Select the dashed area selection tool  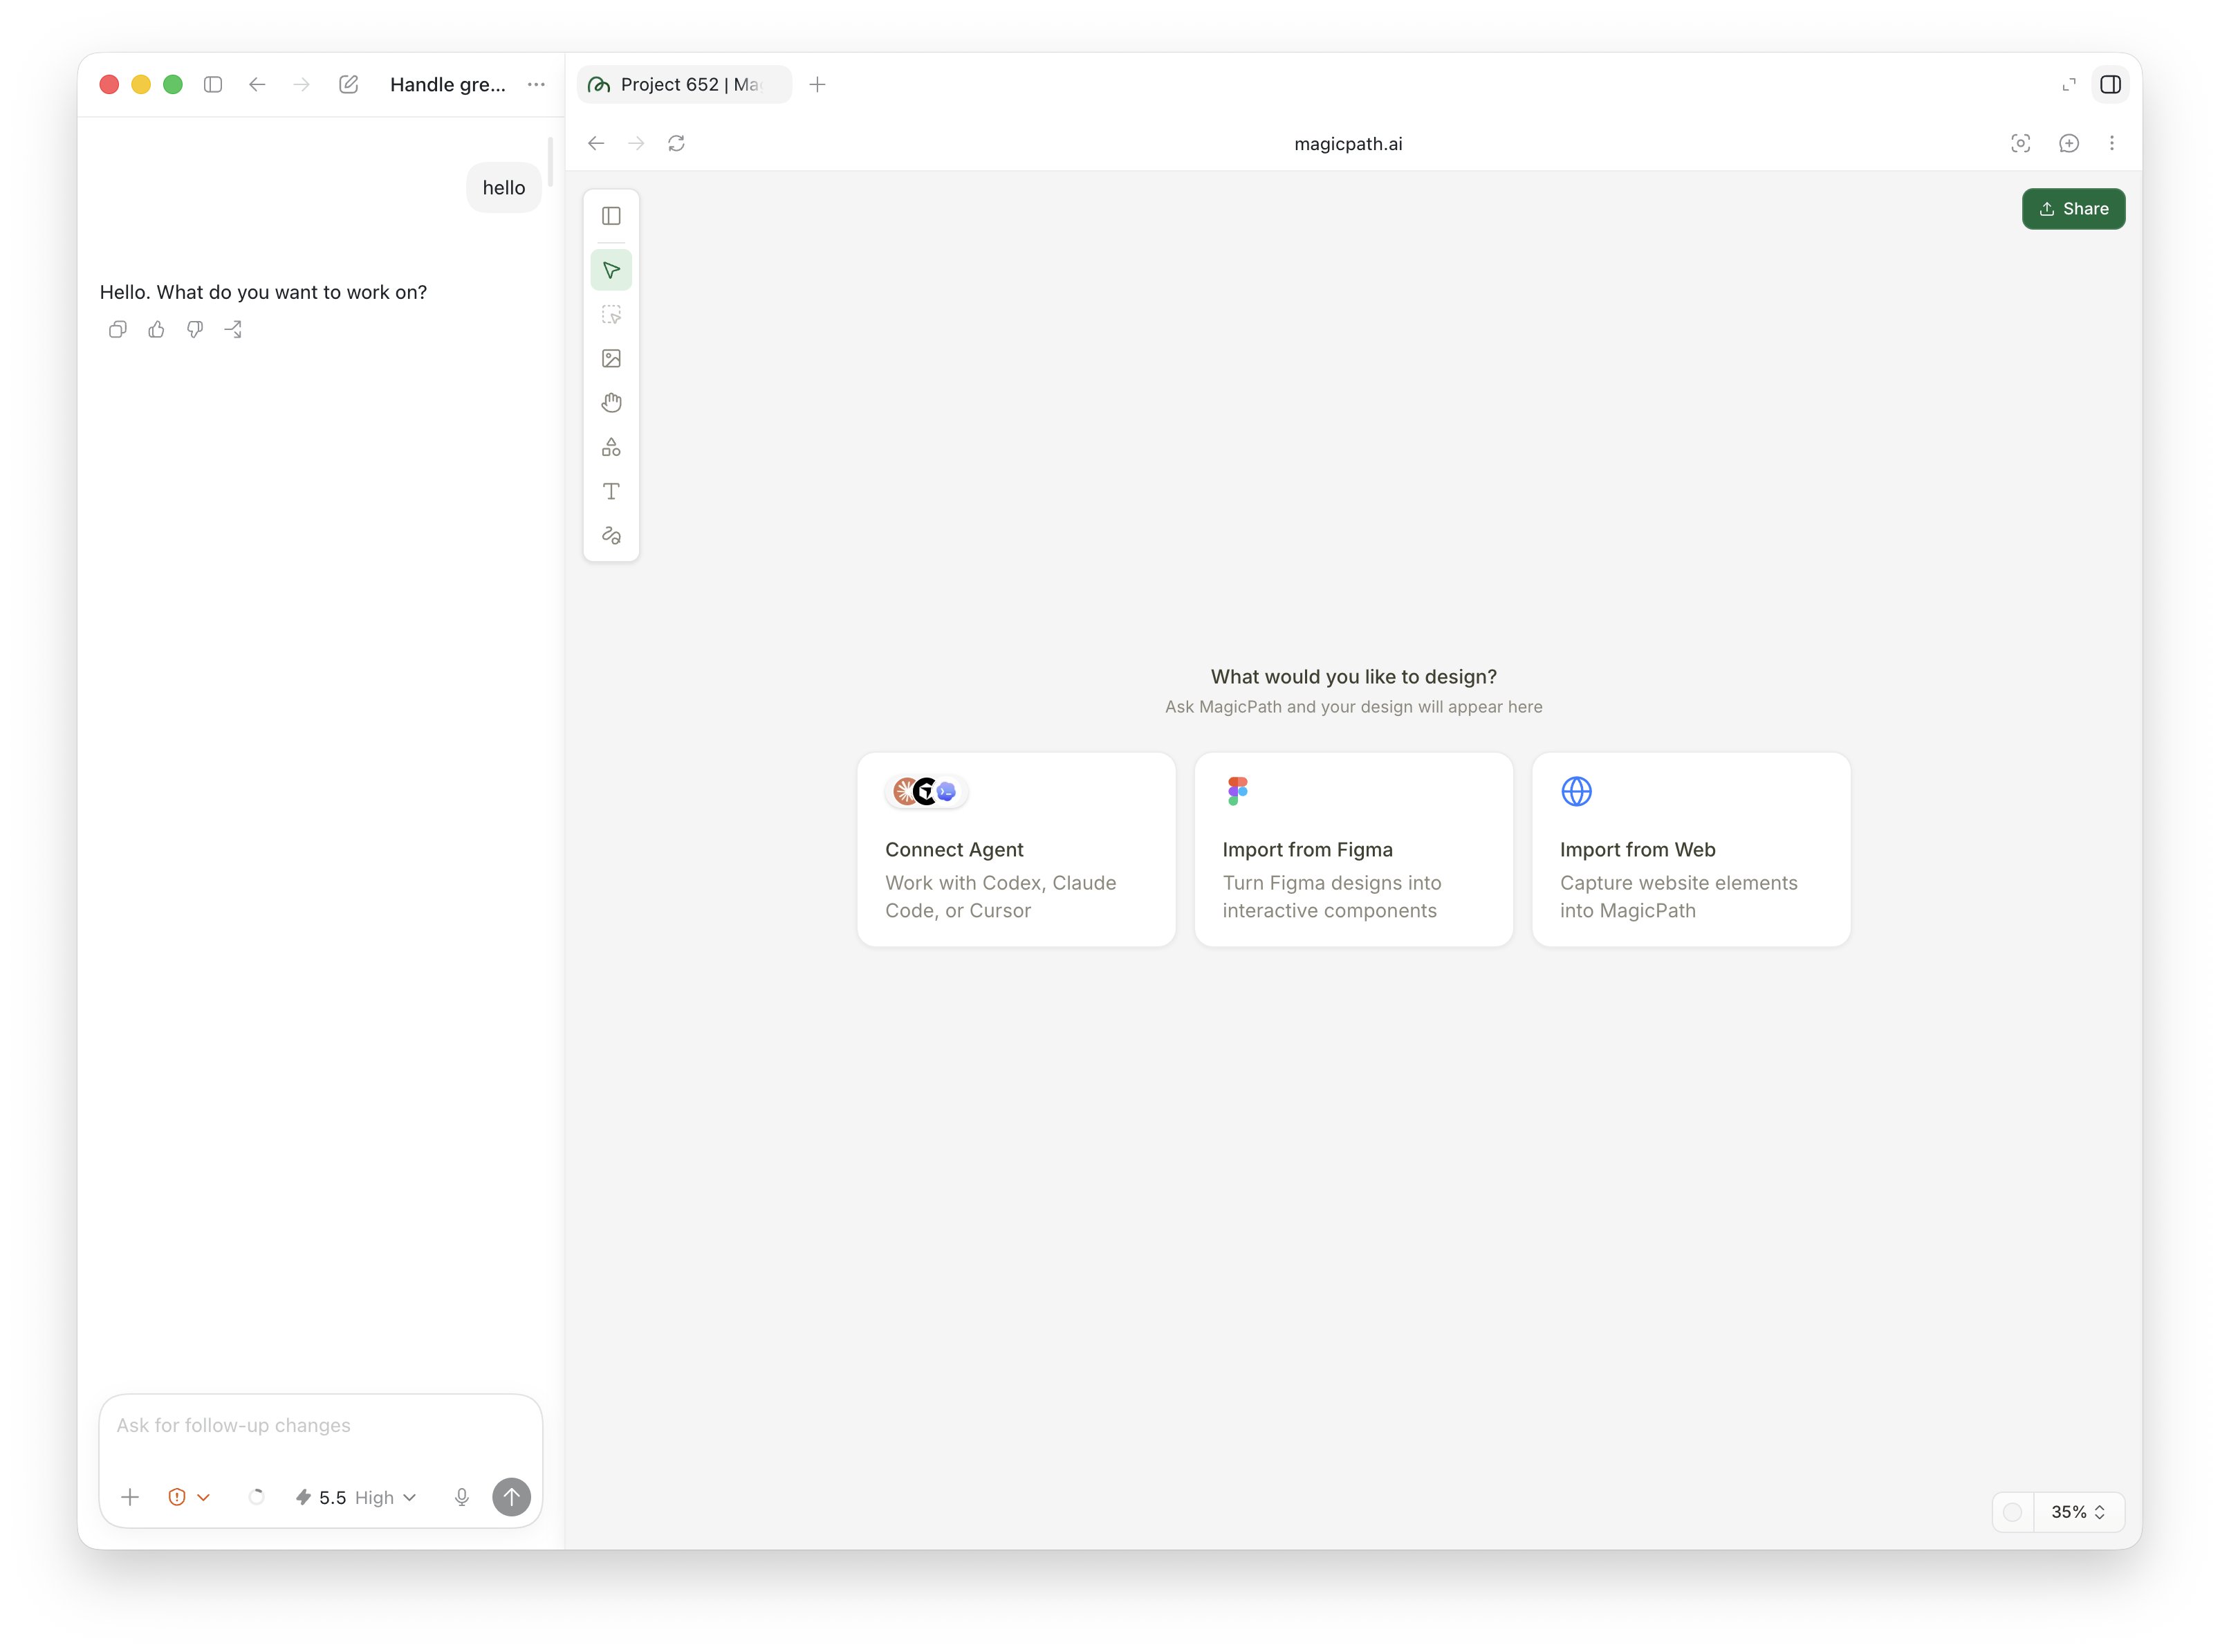(611, 315)
